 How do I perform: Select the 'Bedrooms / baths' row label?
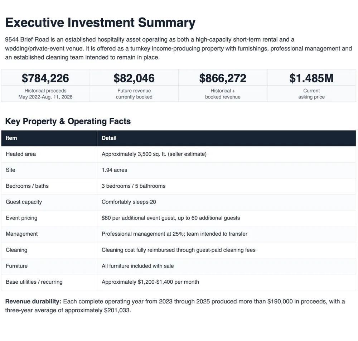click(27, 186)
